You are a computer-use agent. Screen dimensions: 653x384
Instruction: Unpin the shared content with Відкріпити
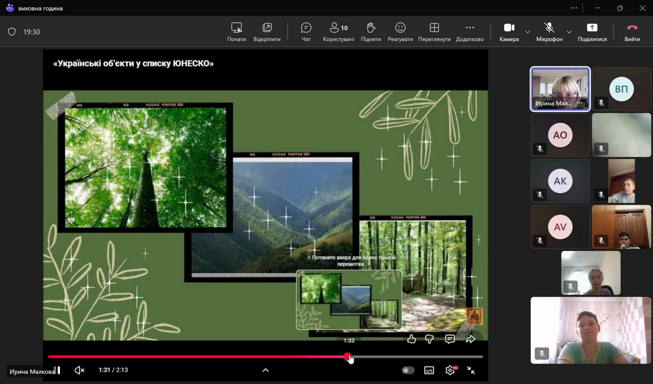(267, 32)
